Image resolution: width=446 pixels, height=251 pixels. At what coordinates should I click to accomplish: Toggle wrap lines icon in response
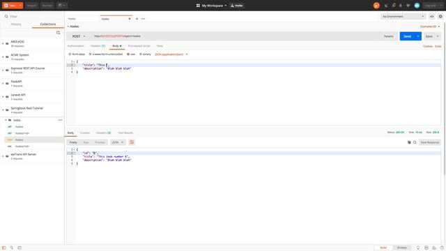pyautogui.click(x=132, y=142)
